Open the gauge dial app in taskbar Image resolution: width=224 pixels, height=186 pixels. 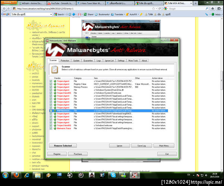click(x=81, y=175)
